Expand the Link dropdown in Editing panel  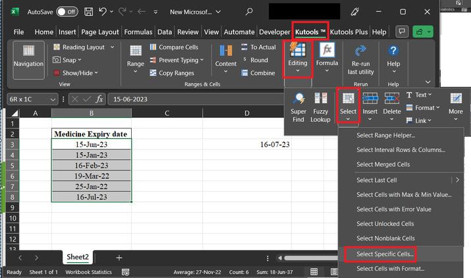pyautogui.click(x=429, y=121)
